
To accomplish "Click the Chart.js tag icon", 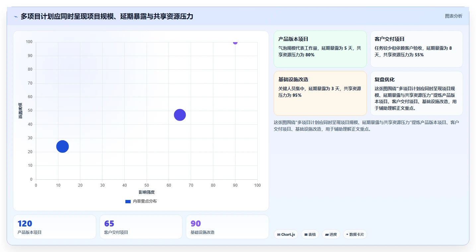I will tap(279, 235).
